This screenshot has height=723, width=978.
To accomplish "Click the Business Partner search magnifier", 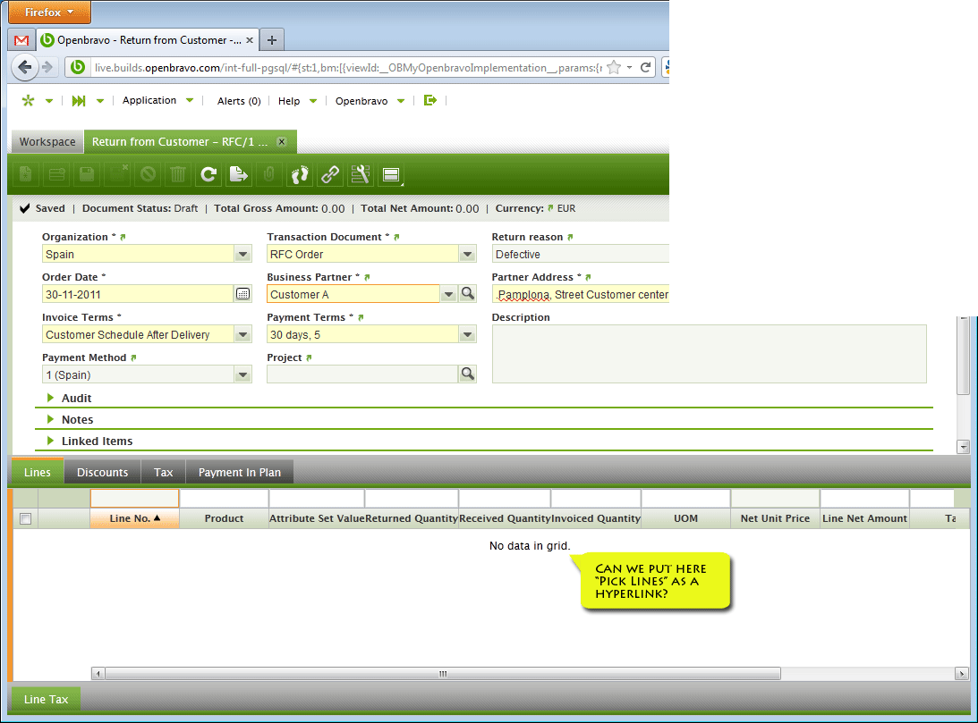I will pos(468,293).
